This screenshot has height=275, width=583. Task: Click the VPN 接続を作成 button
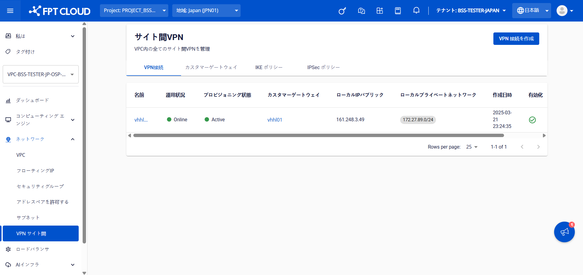tap(516, 39)
